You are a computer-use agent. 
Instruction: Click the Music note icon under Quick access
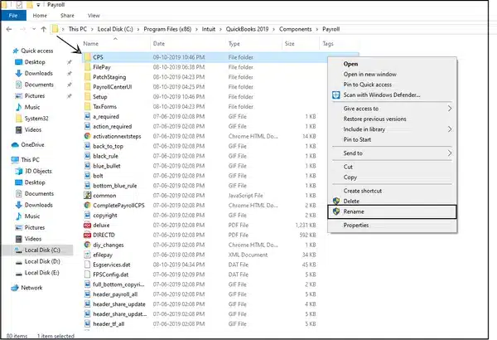pyautogui.click(x=19, y=107)
